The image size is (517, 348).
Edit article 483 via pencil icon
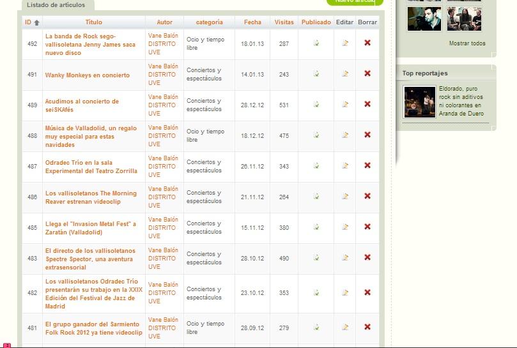(x=345, y=257)
